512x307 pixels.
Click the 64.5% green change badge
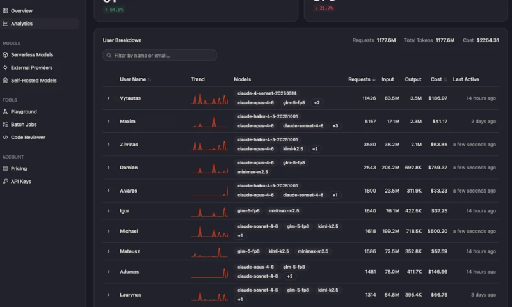[114, 10]
